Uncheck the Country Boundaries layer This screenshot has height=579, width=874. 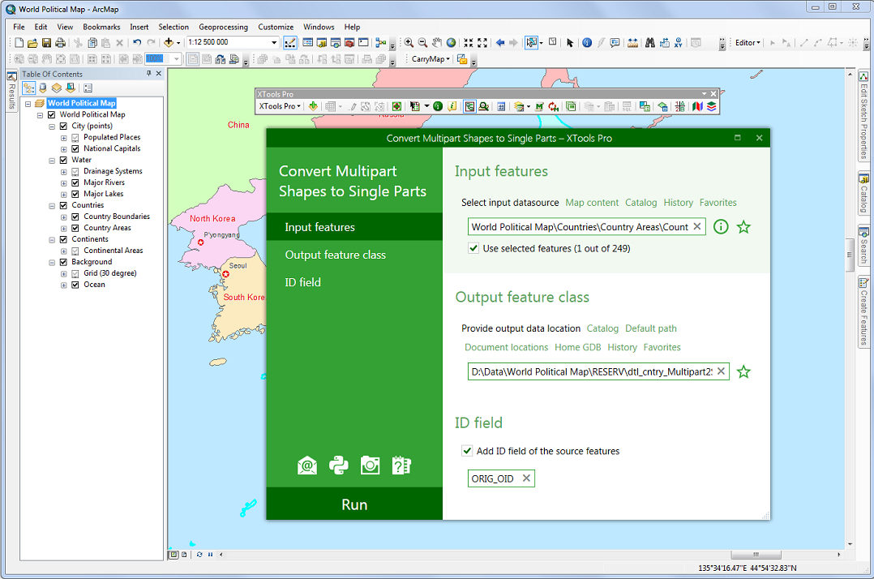[75, 217]
